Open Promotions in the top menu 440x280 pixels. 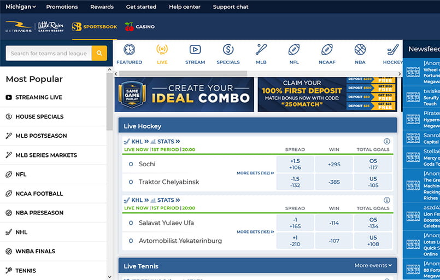point(62,7)
